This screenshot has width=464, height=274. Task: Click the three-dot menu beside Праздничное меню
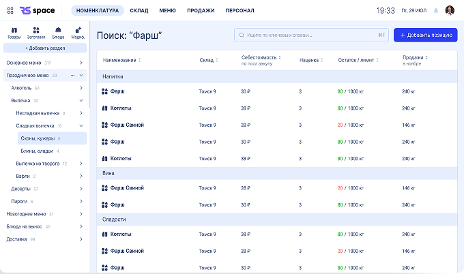tap(72, 75)
